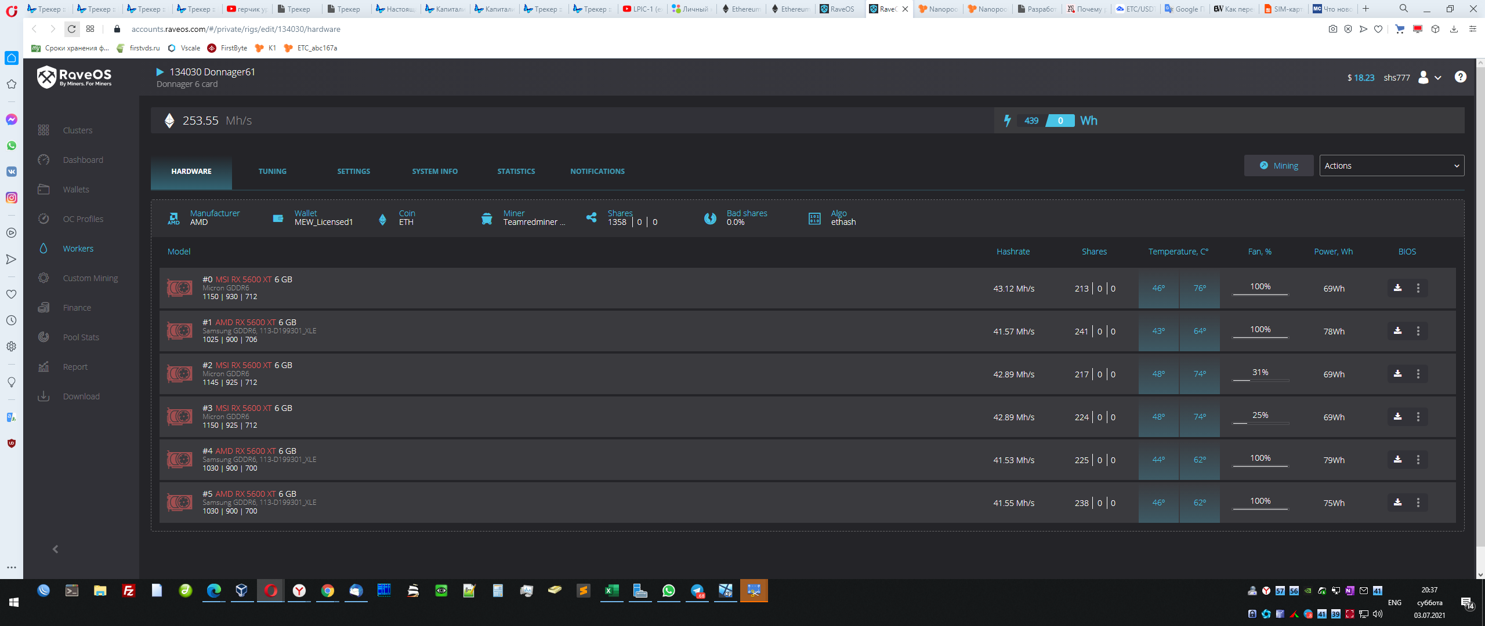The image size is (1485, 626).
Task: Open OC Profiles in sidebar
Action: [x=82, y=219]
